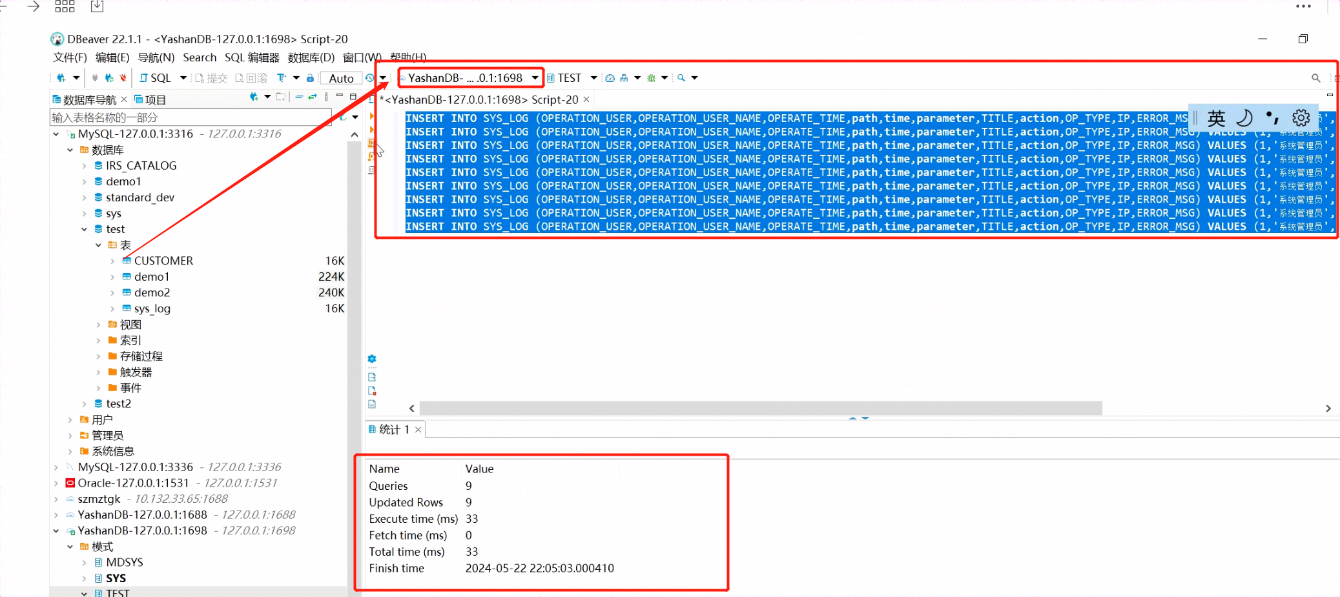Collapse all nodes using navigator collapse icon

300,98
